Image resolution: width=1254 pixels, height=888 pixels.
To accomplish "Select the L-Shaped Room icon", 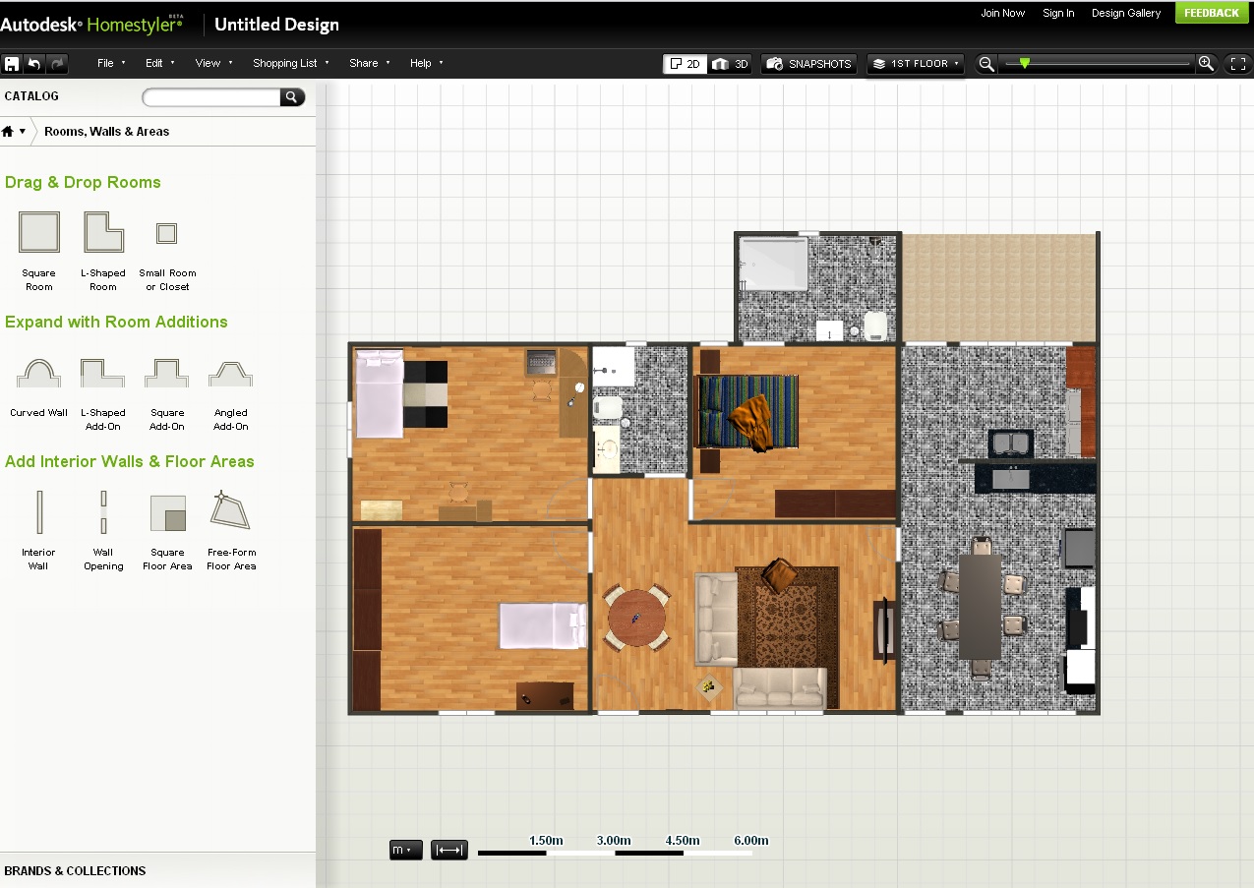I will point(103,232).
